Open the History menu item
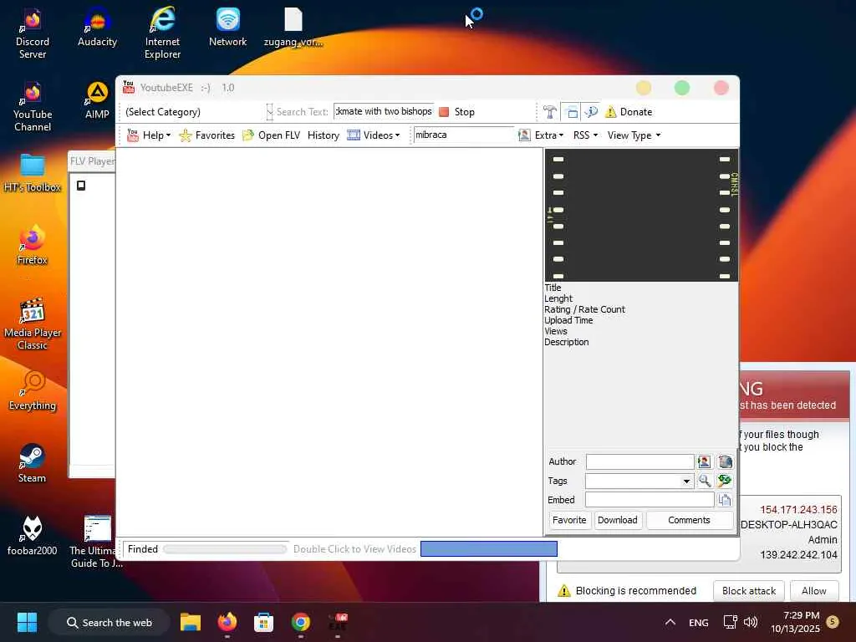This screenshot has width=856, height=642. click(x=324, y=135)
